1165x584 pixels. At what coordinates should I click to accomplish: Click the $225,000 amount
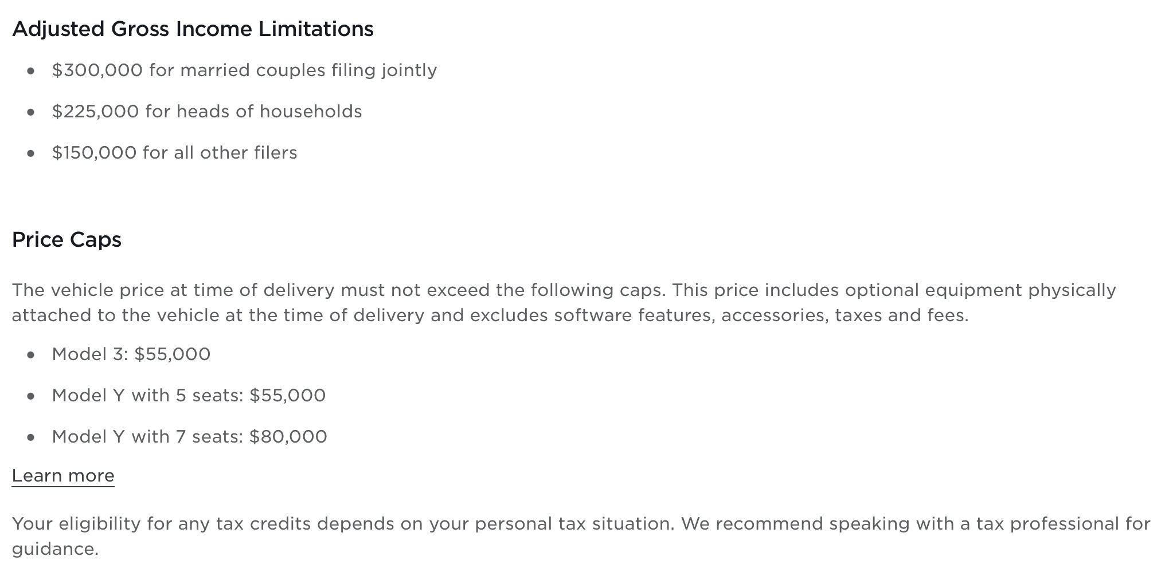(96, 111)
